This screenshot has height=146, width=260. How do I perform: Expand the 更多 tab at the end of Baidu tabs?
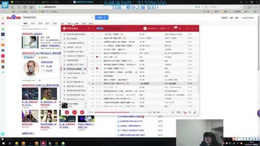click(x=91, y=23)
